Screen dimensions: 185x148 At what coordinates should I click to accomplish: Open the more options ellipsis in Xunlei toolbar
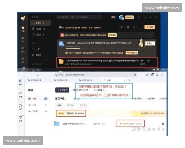140,27
